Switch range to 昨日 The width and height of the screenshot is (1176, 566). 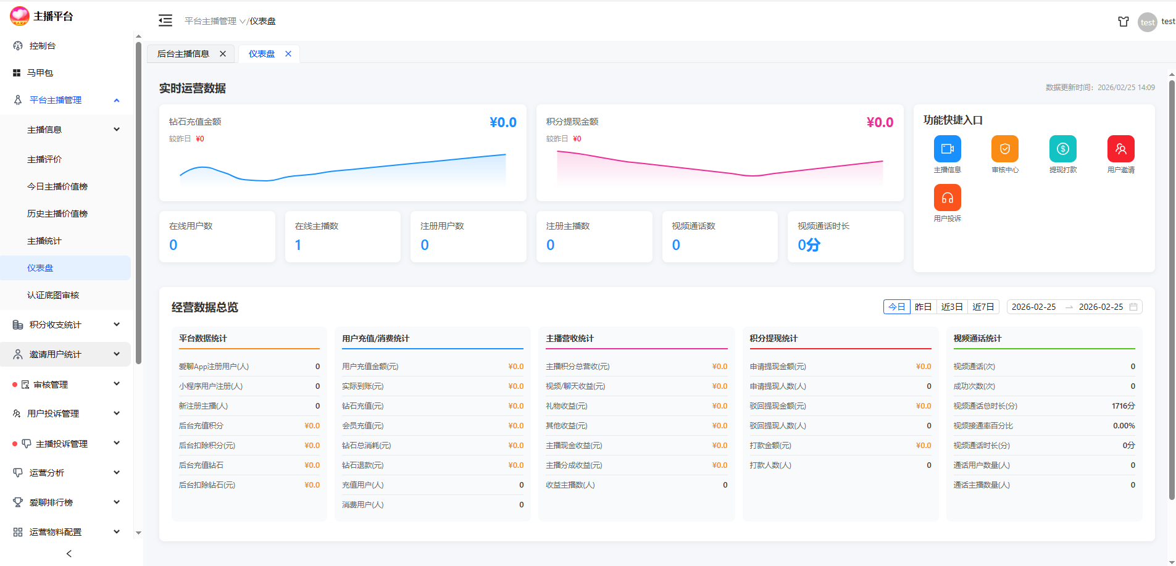pyautogui.click(x=923, y=307)
